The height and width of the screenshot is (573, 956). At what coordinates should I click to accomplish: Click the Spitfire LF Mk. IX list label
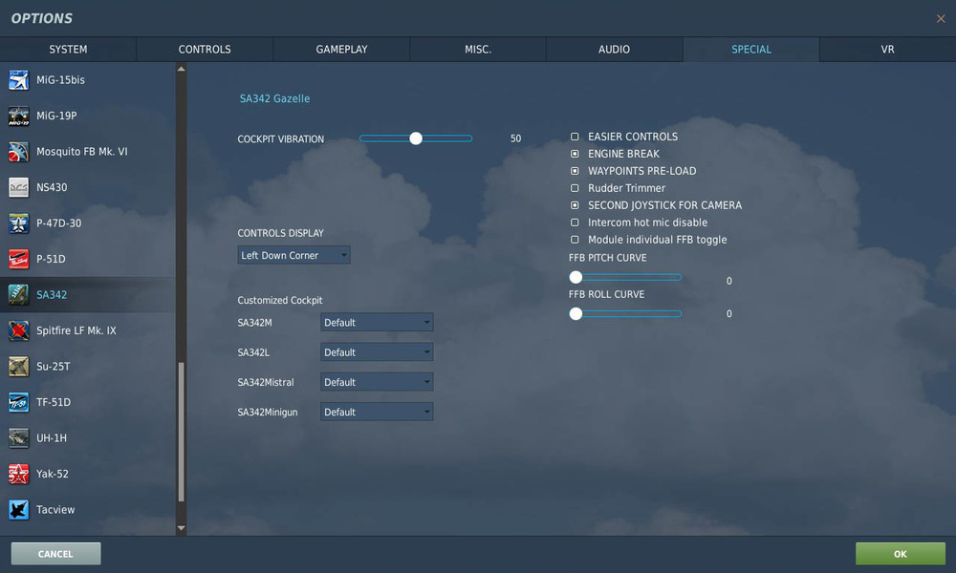coord(76,330)
